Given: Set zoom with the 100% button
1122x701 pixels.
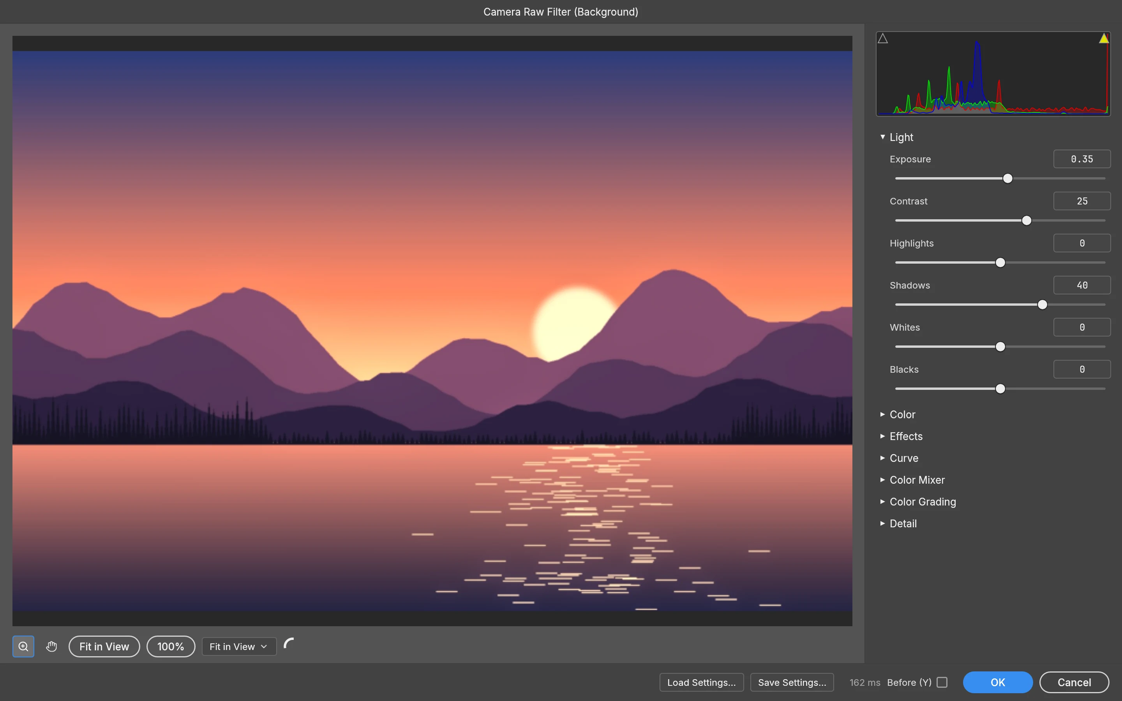Looking at the screenshot, I should tap(171, 646).
